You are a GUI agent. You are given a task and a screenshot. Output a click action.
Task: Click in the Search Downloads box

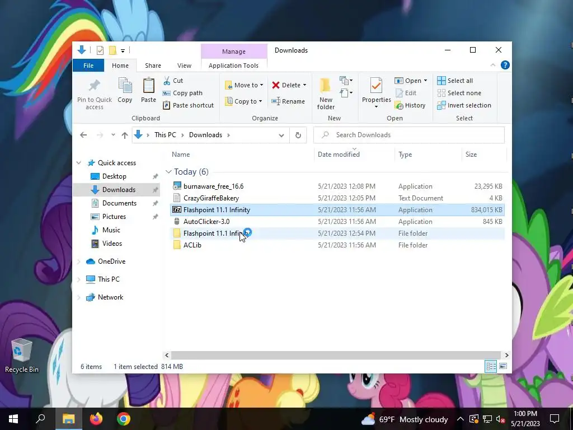click(409, 135)
